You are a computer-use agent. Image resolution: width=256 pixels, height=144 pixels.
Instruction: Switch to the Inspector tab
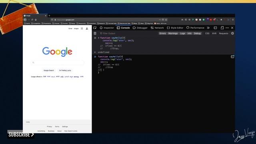click(x=107, y=28)
